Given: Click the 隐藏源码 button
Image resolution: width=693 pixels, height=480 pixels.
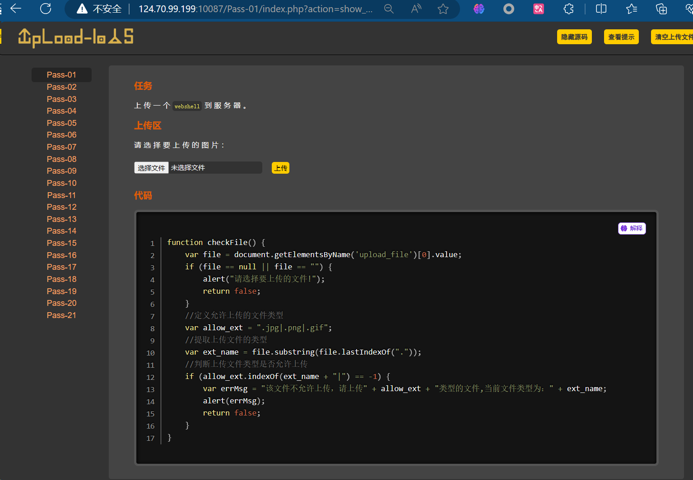Looking at the screenshot, I should pyautogui.click(x=574, y=37).
